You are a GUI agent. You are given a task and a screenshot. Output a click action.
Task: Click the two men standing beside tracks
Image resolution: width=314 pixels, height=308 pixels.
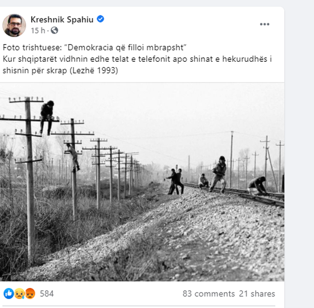click(x=176, y=181)
